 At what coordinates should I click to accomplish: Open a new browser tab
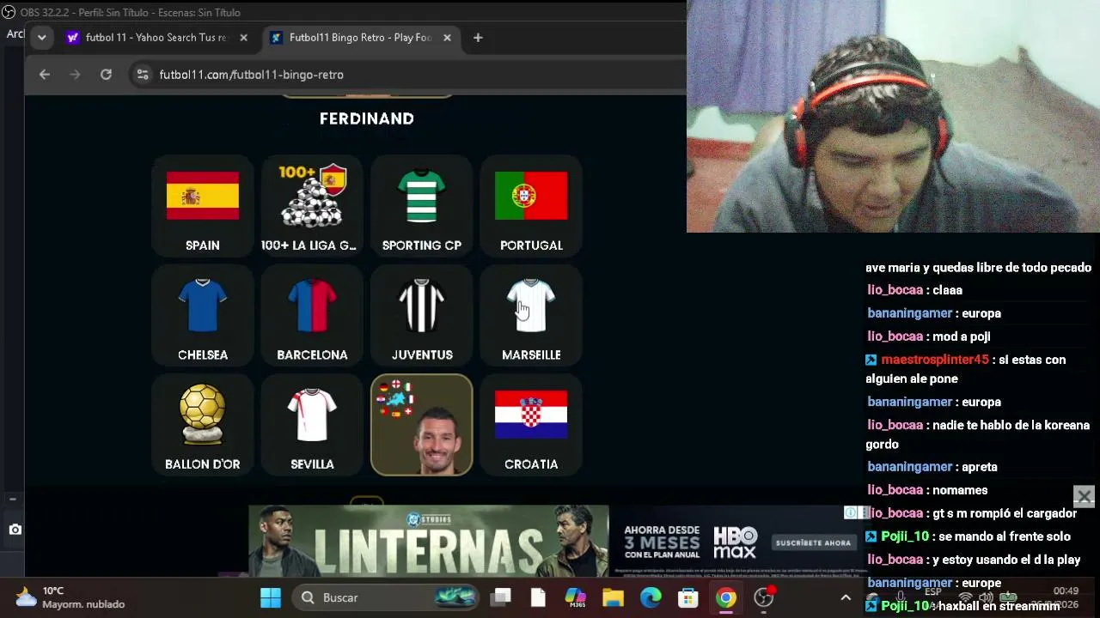pyautogui.click(x=478, y=38)
